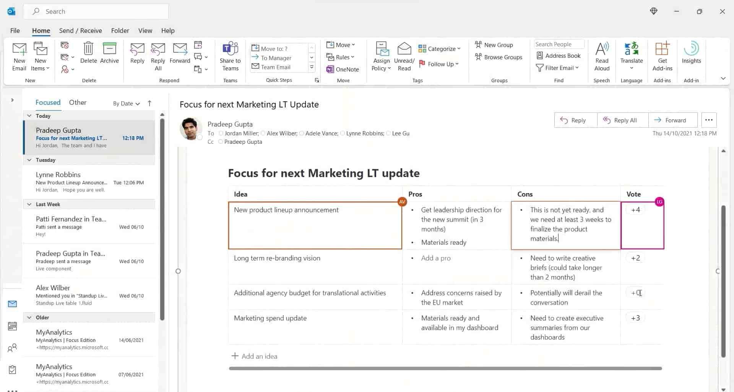Archive the selected message
Viewport: 734px width, 392px height.
109,53
